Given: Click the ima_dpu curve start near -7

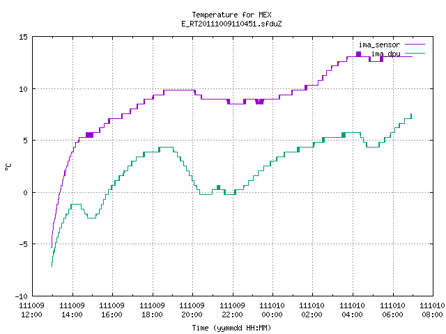Looking at the screenshot, I should point(52,265).
